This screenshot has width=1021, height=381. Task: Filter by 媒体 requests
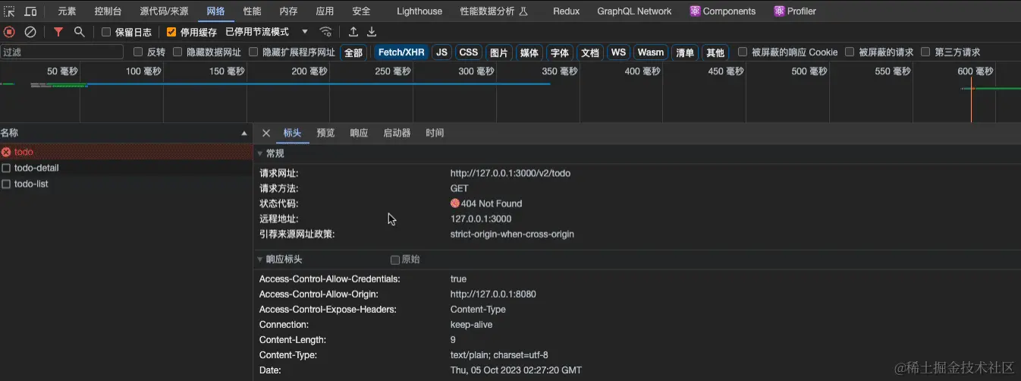pyautogui.click(x=529, y=52)
